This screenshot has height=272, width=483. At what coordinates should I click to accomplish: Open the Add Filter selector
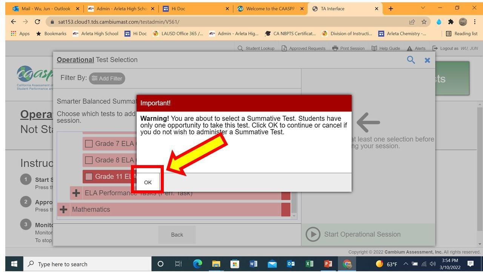coord(107,78)
